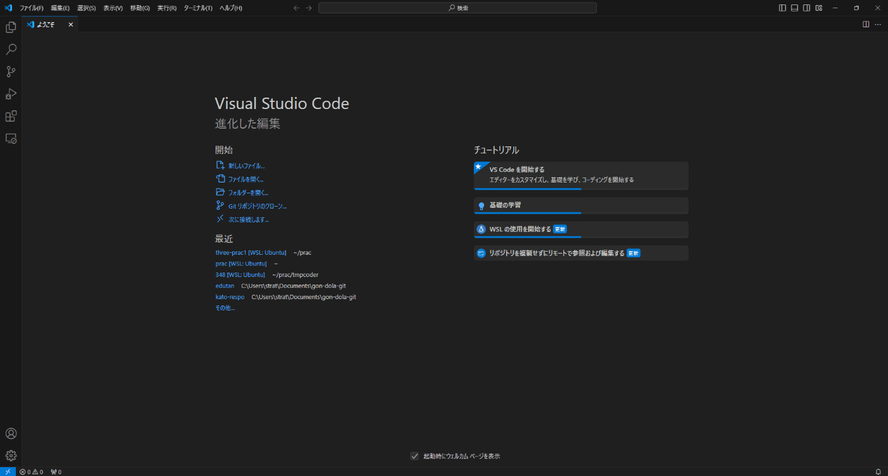
Task: Split the editor to the right
Action: click(x=866, y=24)
